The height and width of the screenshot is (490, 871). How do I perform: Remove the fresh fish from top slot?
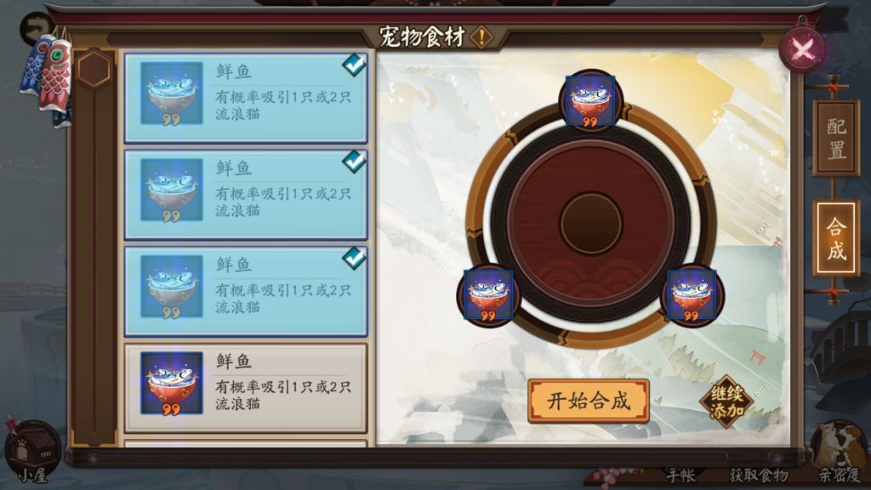click(590, 100)
